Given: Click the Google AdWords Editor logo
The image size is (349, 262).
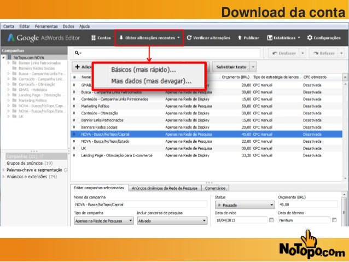Looking at the screenshot, I should [x=44, y=38].
